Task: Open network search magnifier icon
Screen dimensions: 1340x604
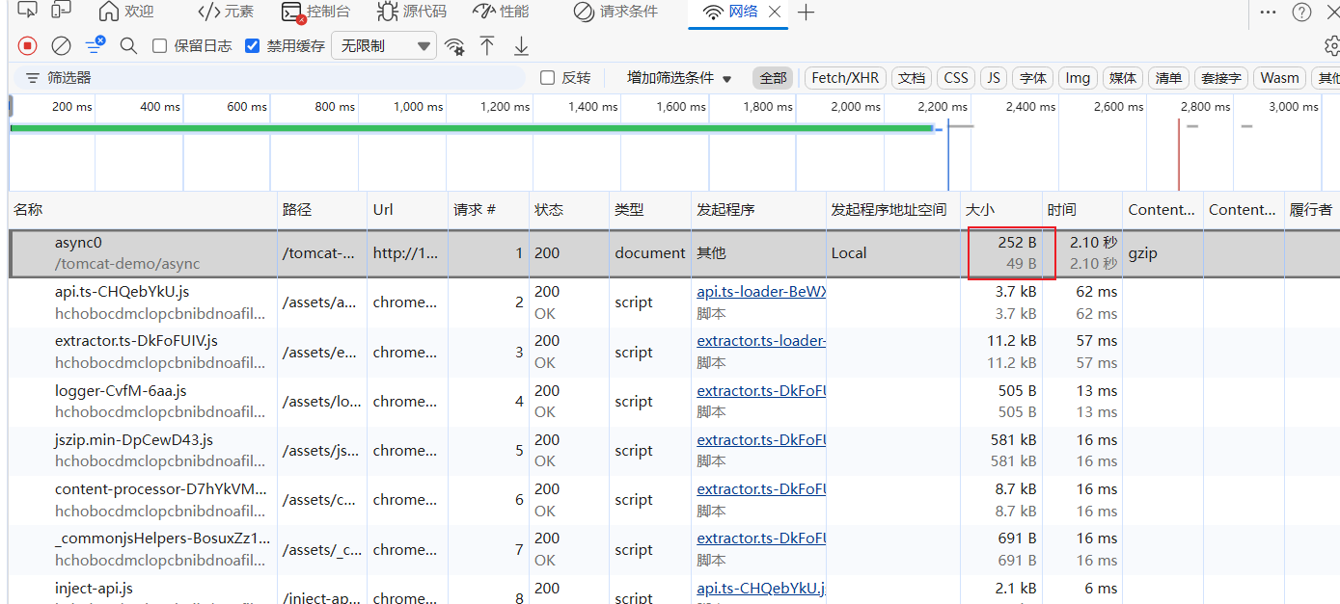Action: (x=128, y=45)
